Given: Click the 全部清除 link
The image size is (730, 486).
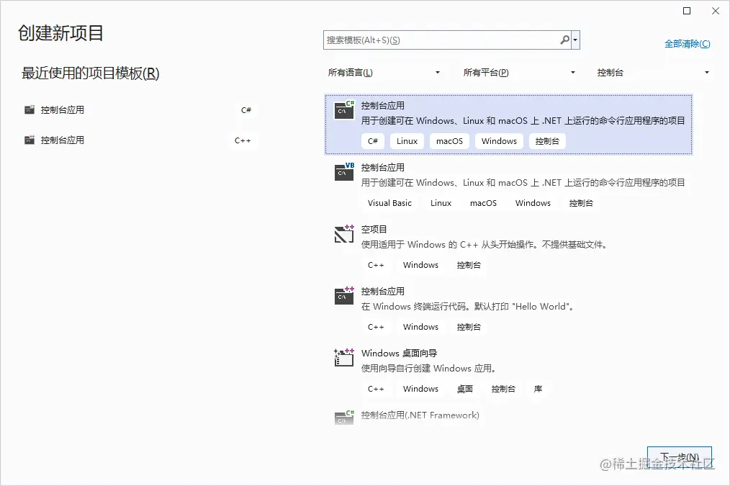Looking at the screenshot, I should (687, 43).
